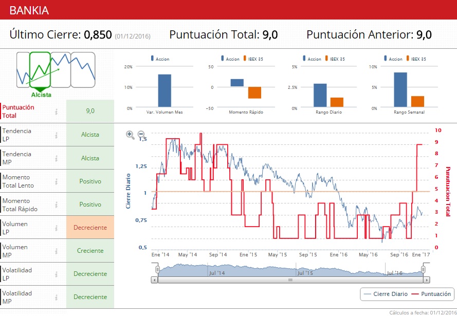Open info icon beside Tendencia LP
This screenshot has width=457, height=316.
point(56,135)
